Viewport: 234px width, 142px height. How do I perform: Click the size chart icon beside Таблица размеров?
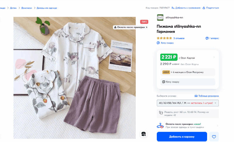pyautogui.click(x=196, y=96)
